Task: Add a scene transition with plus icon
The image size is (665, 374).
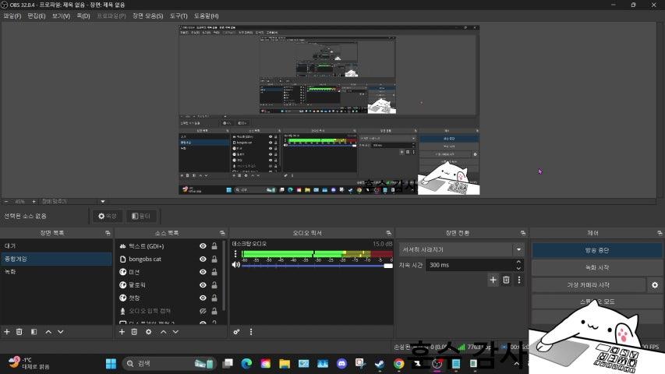Action: [493, 280]
